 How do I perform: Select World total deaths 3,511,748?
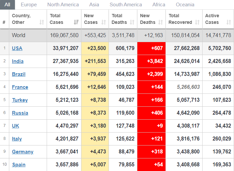pyautogui.click(x=123, y=35)
